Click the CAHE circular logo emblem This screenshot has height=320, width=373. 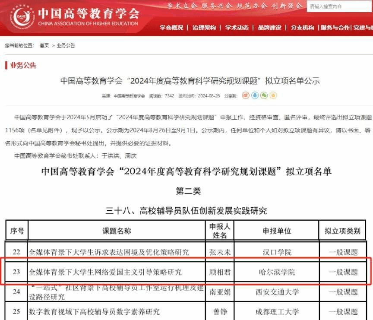tap(22, 17)
